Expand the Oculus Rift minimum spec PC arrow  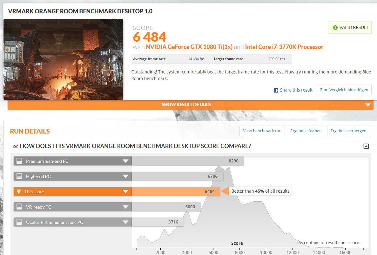pyautogui.click(x=125, y=222)
